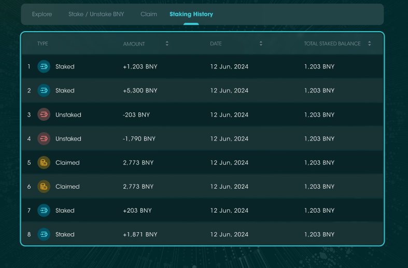Click the Type column header
This screenshot has height=268, width=408.
pyautogui.click(x=43, y=44)
